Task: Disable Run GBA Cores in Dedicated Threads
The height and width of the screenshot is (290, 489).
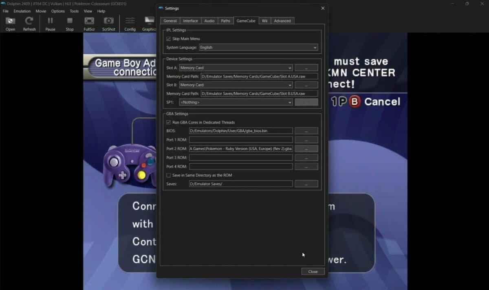Action: [x=169, y=122]
